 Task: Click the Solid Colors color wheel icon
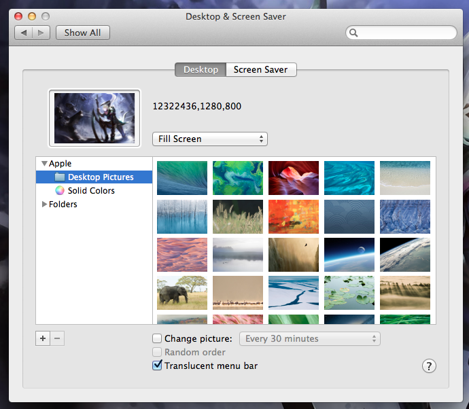tap(60, 190)
